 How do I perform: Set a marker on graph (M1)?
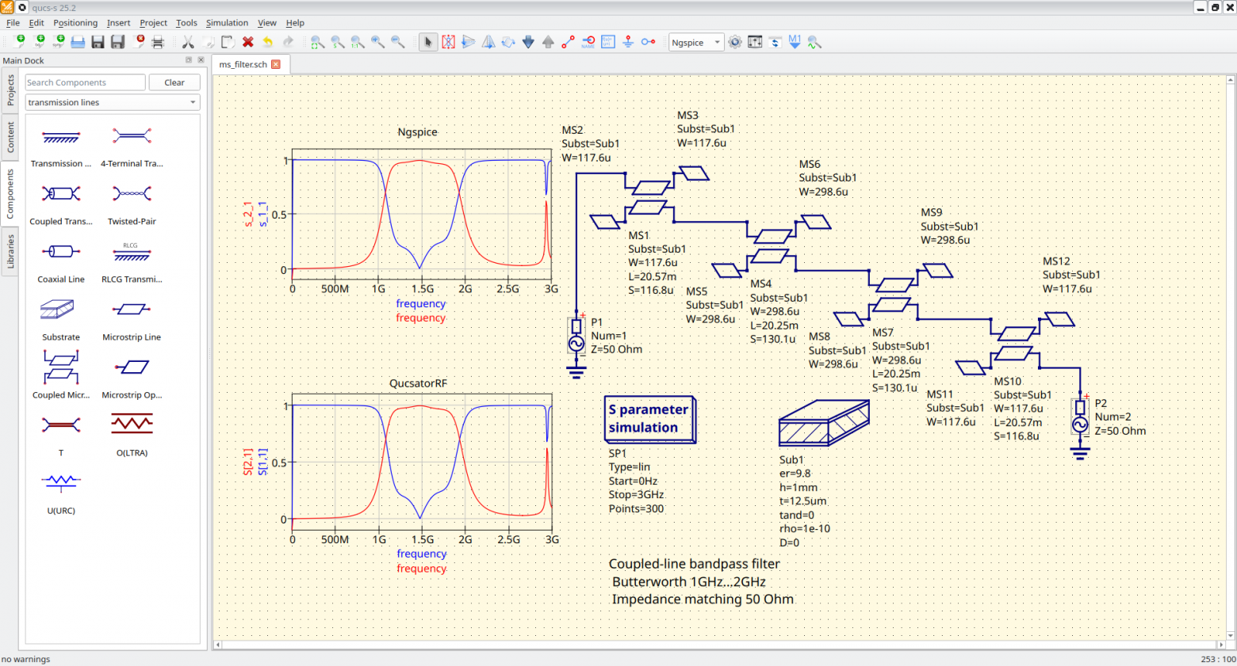(795, 42)
